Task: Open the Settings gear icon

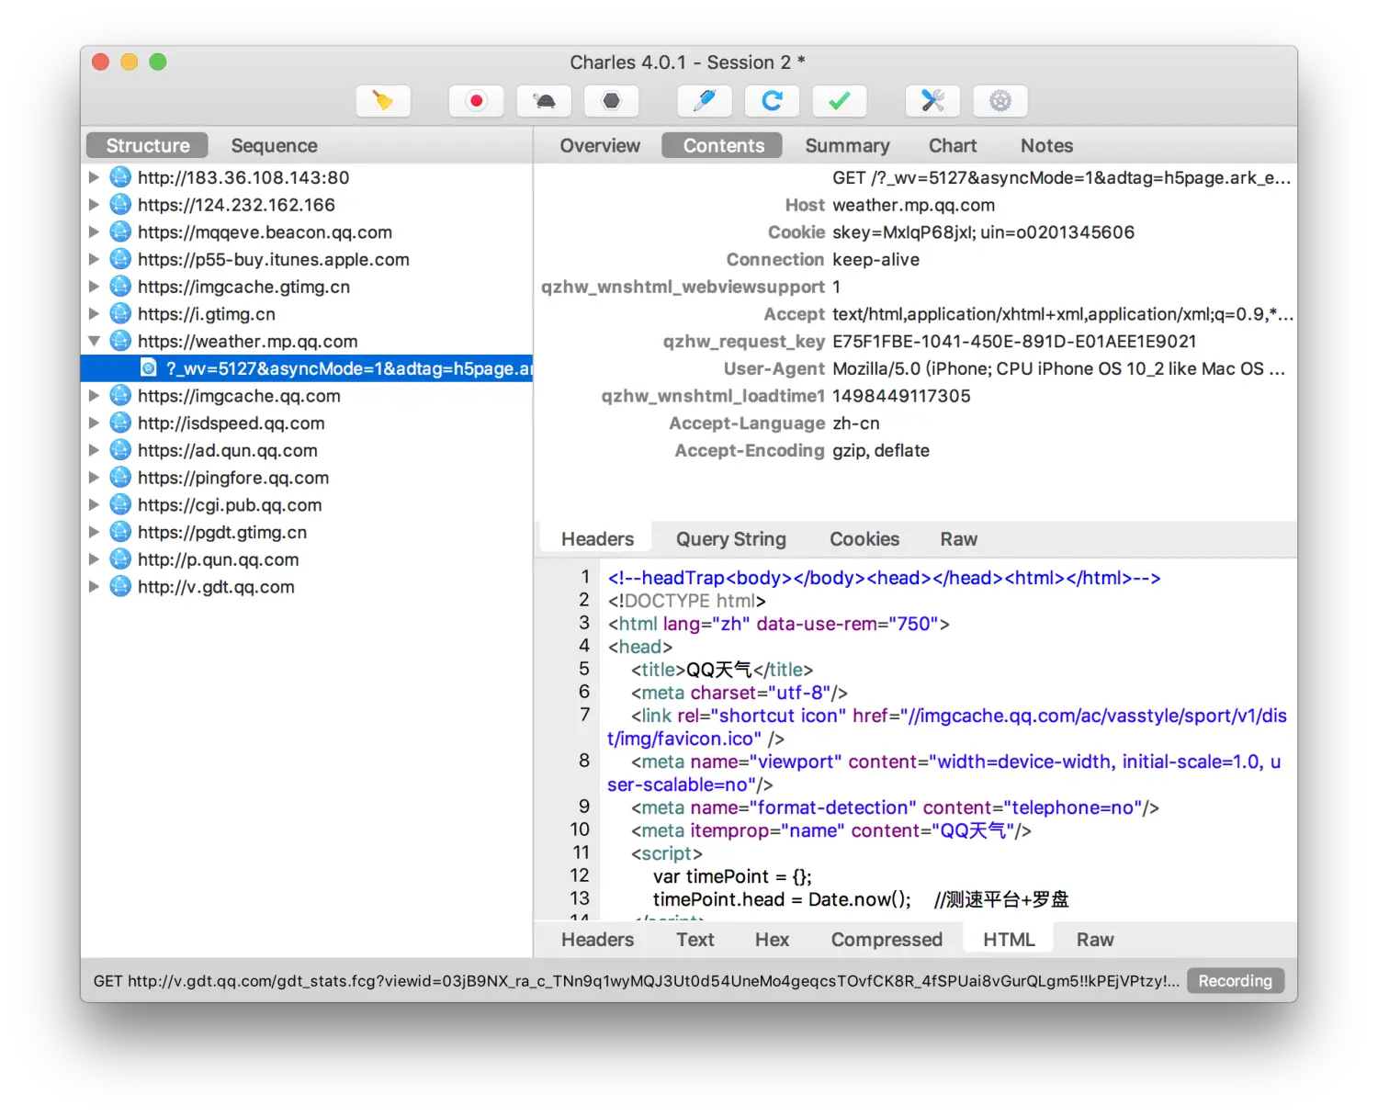Action: point(1000,101)
